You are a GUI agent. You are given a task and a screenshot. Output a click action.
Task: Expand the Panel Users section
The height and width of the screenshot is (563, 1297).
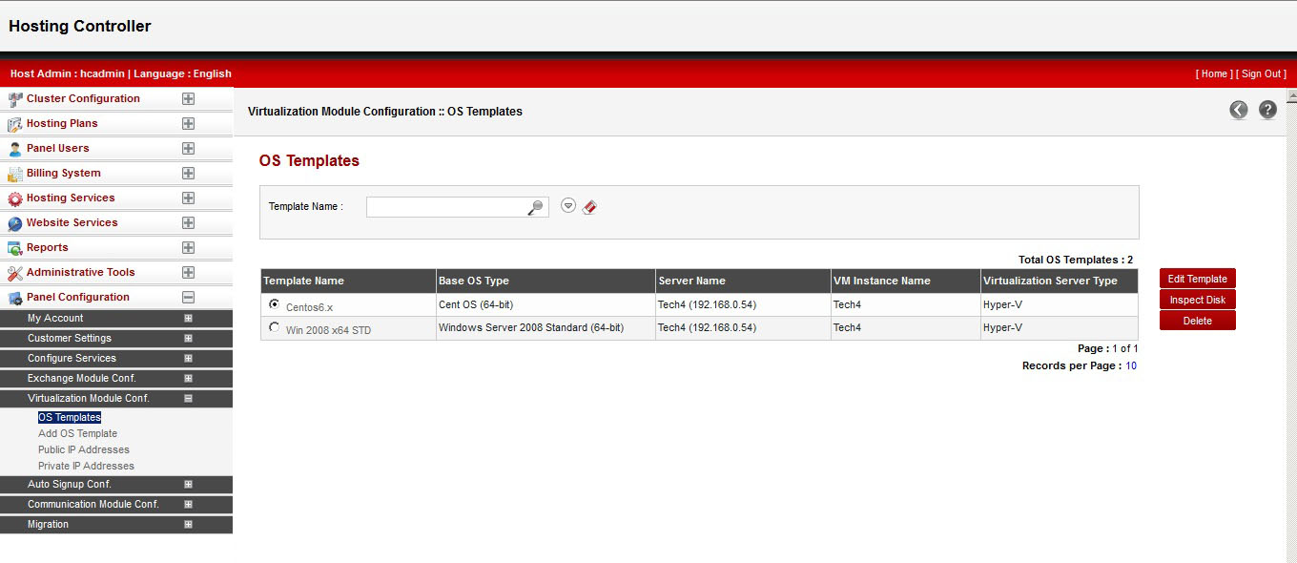coord(188,148)
